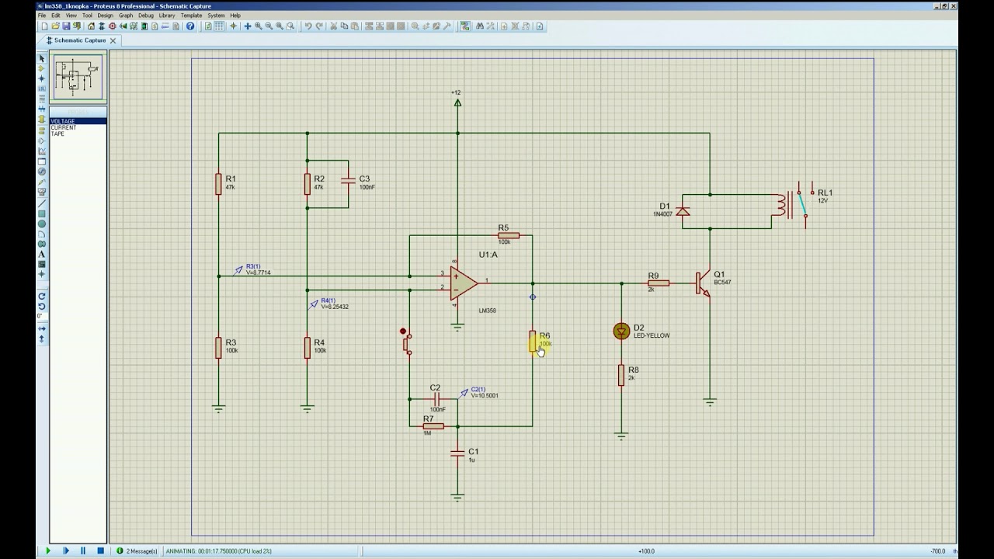Click the Stop simulation button
The height and width of the screenshot is (559, 994).
100,550
